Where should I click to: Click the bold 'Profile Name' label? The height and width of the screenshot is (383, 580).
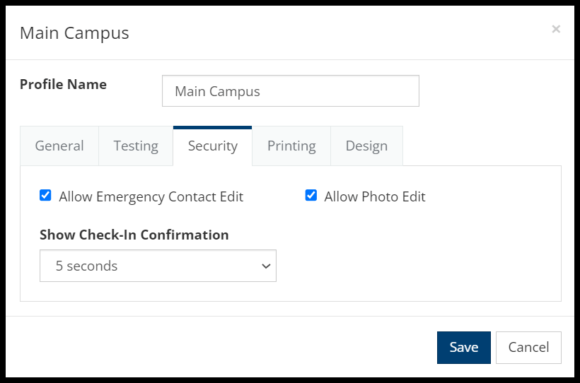(x=63, y=84)
